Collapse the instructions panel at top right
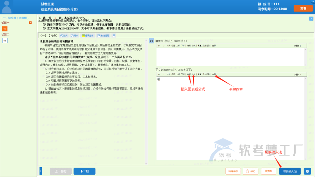This screenshot has height=177, width=315. (x=311, y=18)
